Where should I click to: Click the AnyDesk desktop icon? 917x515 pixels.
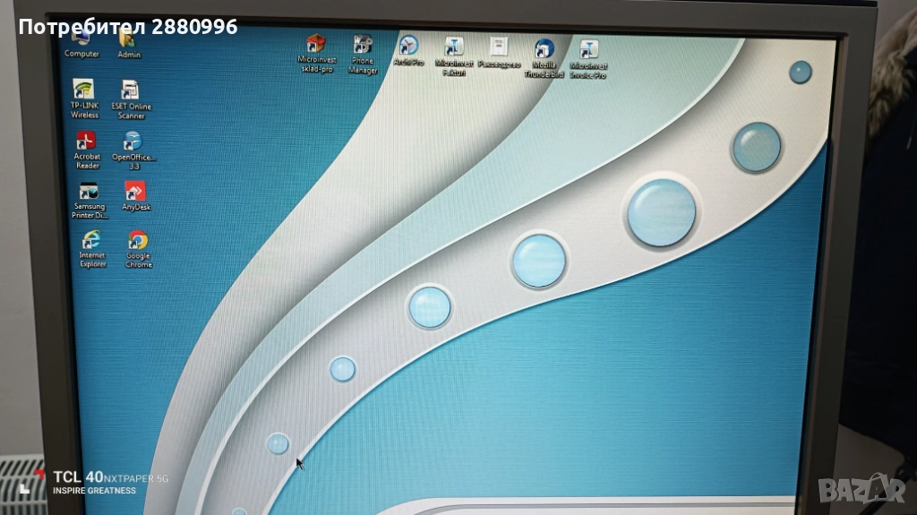(x=136, y=192)
